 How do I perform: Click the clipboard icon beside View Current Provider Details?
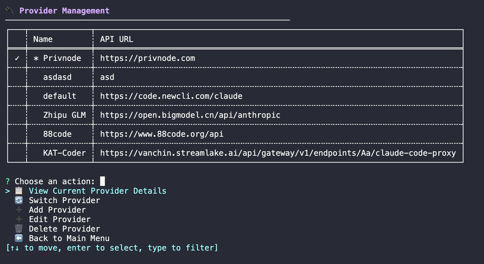[x=18, y=191]
